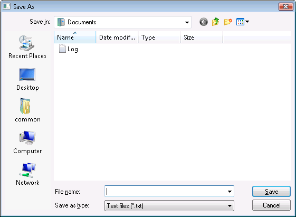Cancel the Save As dialog
The width and height of the screenshot is (296, 217).
[x=271, y=205]
